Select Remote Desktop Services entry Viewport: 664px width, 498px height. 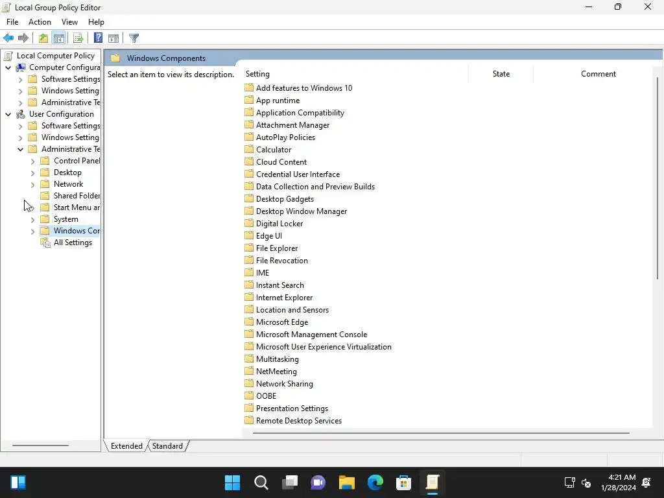(x=298, y=420)
